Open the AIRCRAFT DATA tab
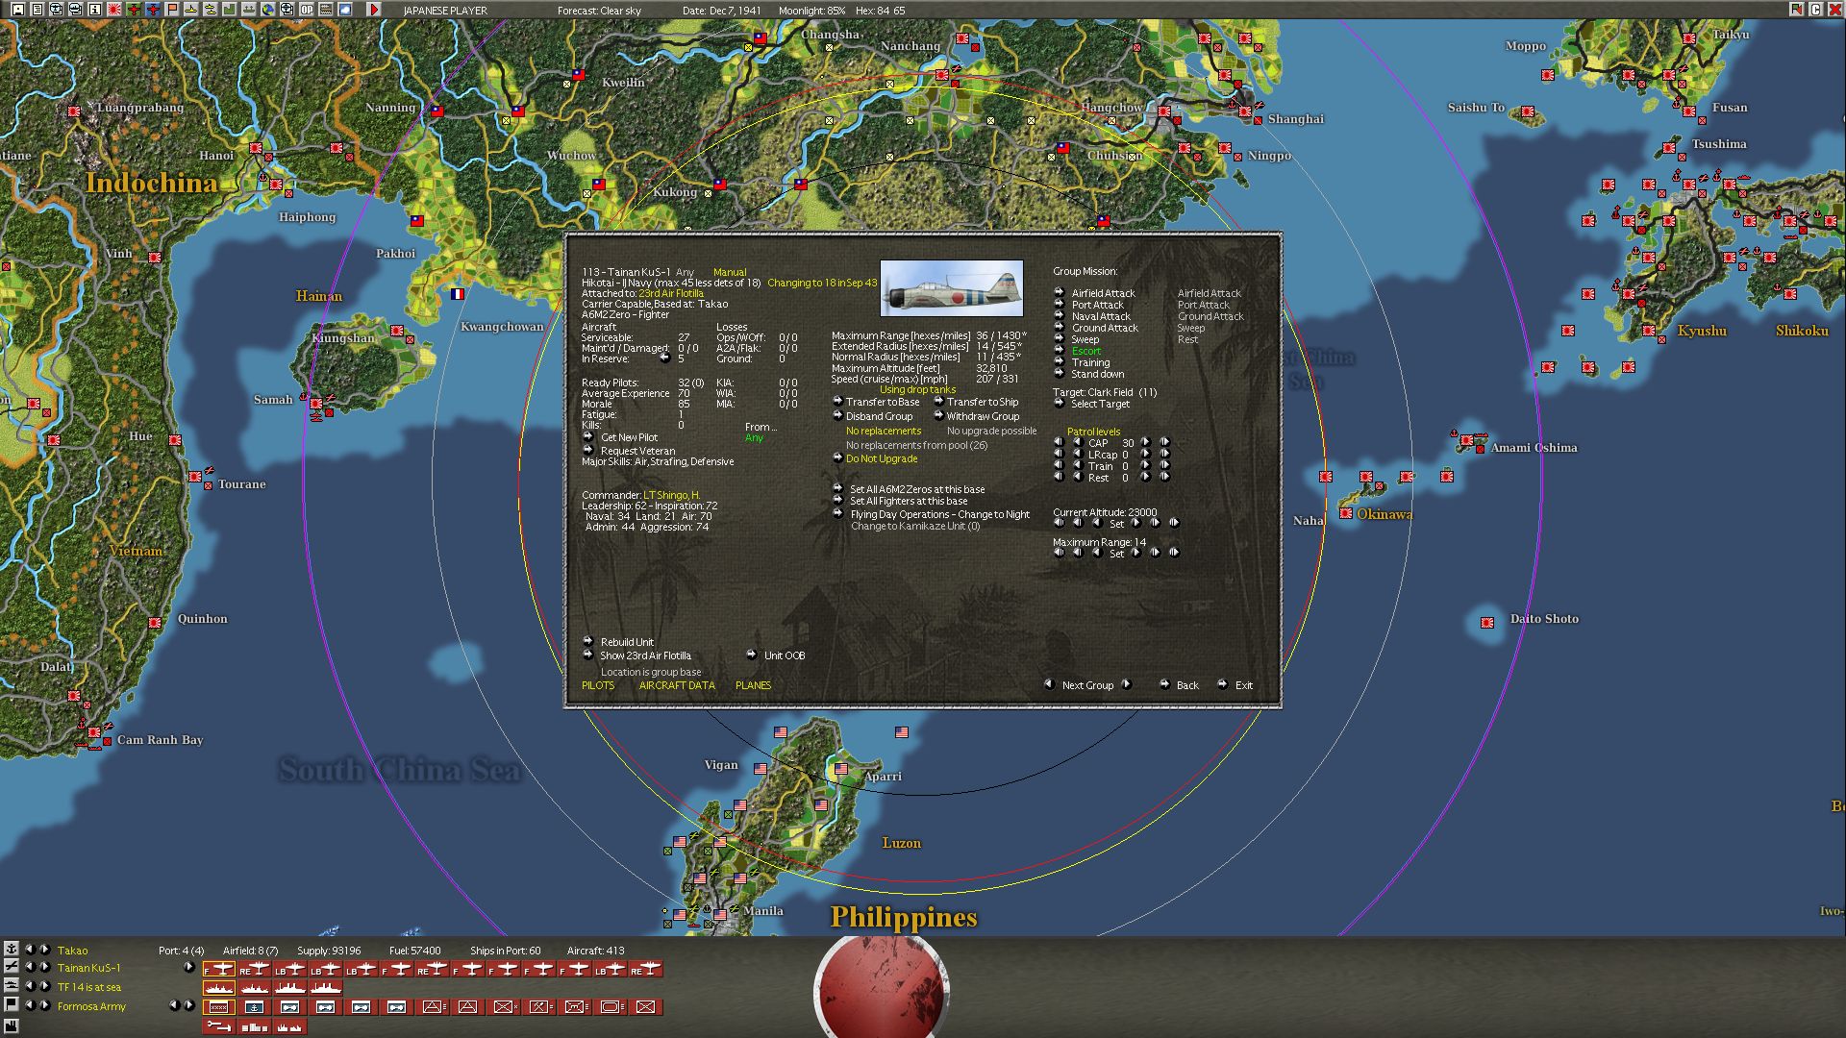 pyautogui.click(x=677, y=685)
